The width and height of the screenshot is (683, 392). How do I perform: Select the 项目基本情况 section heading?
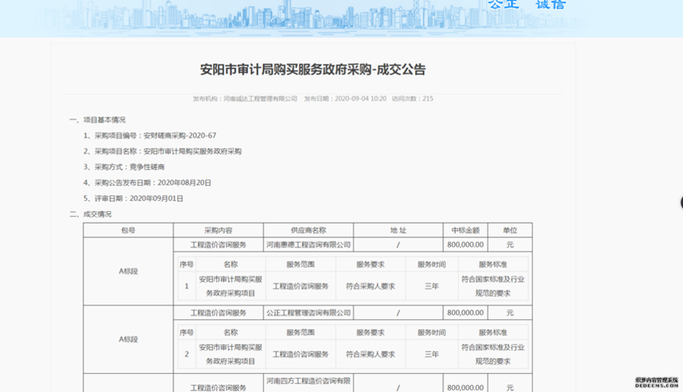point(98,120)
